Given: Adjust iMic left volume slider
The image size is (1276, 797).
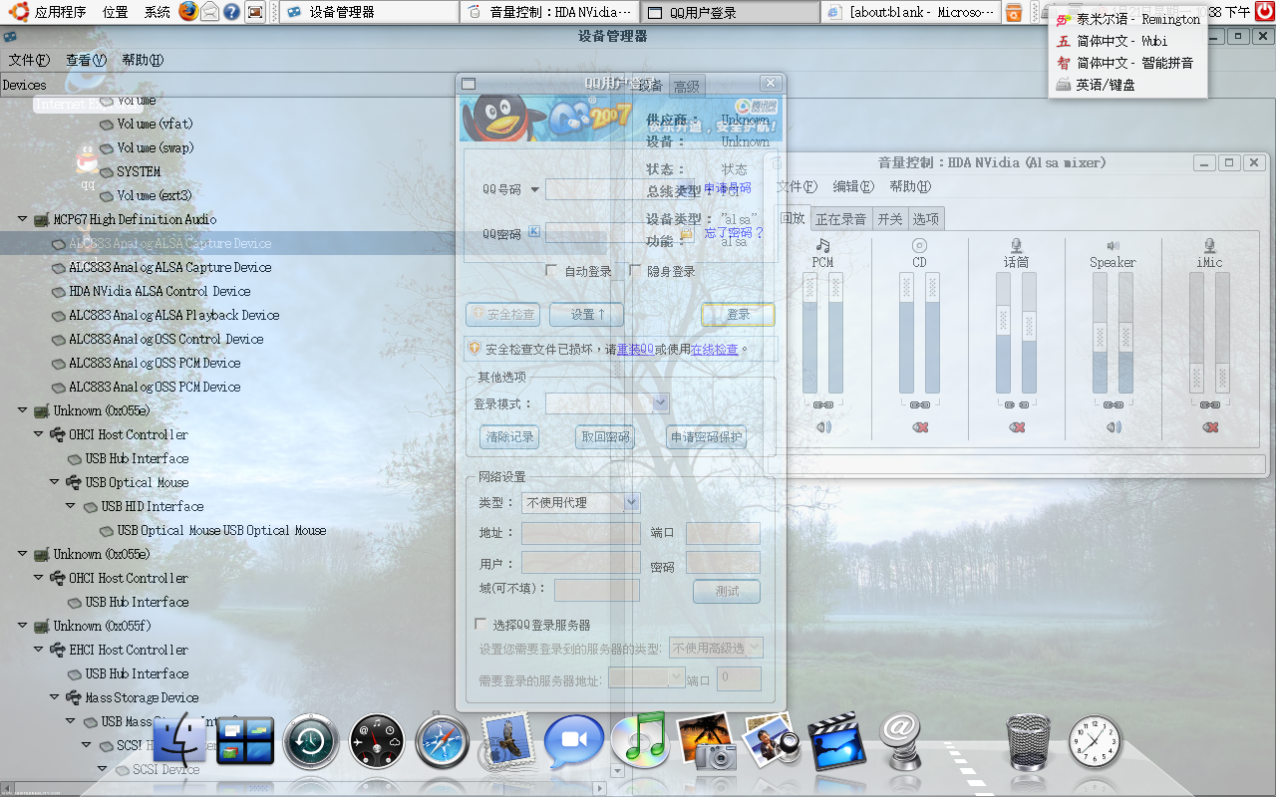Looking at the screenshot, I should click(1196, 334).
